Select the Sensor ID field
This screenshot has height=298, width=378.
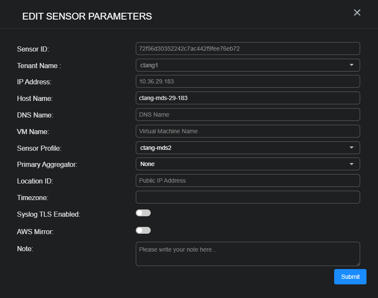click(248, 48)
